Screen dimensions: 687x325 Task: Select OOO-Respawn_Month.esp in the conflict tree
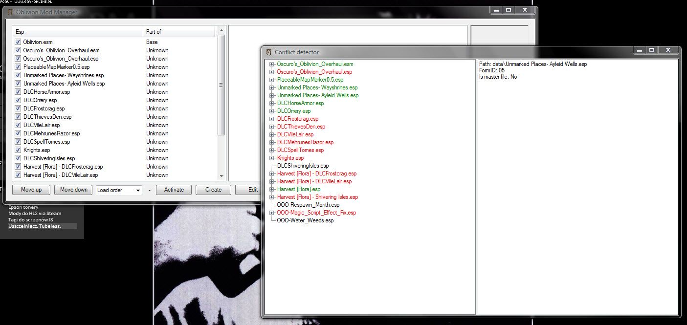pyautogui.click(x=308, y=205)
